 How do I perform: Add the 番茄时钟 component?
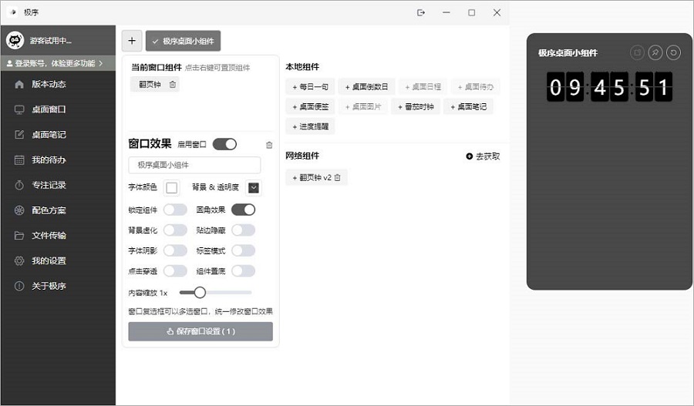[x=416, y=106]
